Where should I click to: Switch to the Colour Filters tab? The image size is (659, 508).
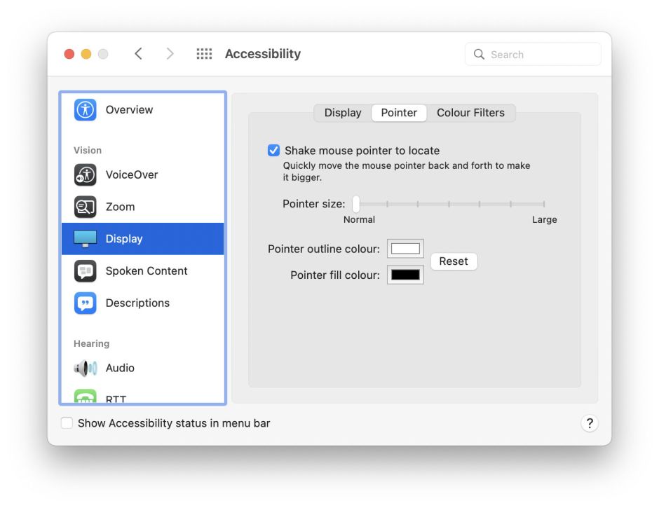(470, 113)
